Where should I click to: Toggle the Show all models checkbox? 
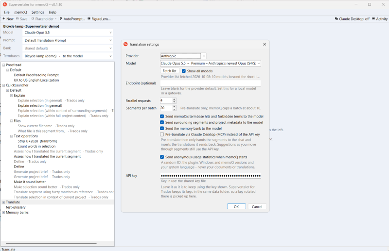[x=184, y=71]
